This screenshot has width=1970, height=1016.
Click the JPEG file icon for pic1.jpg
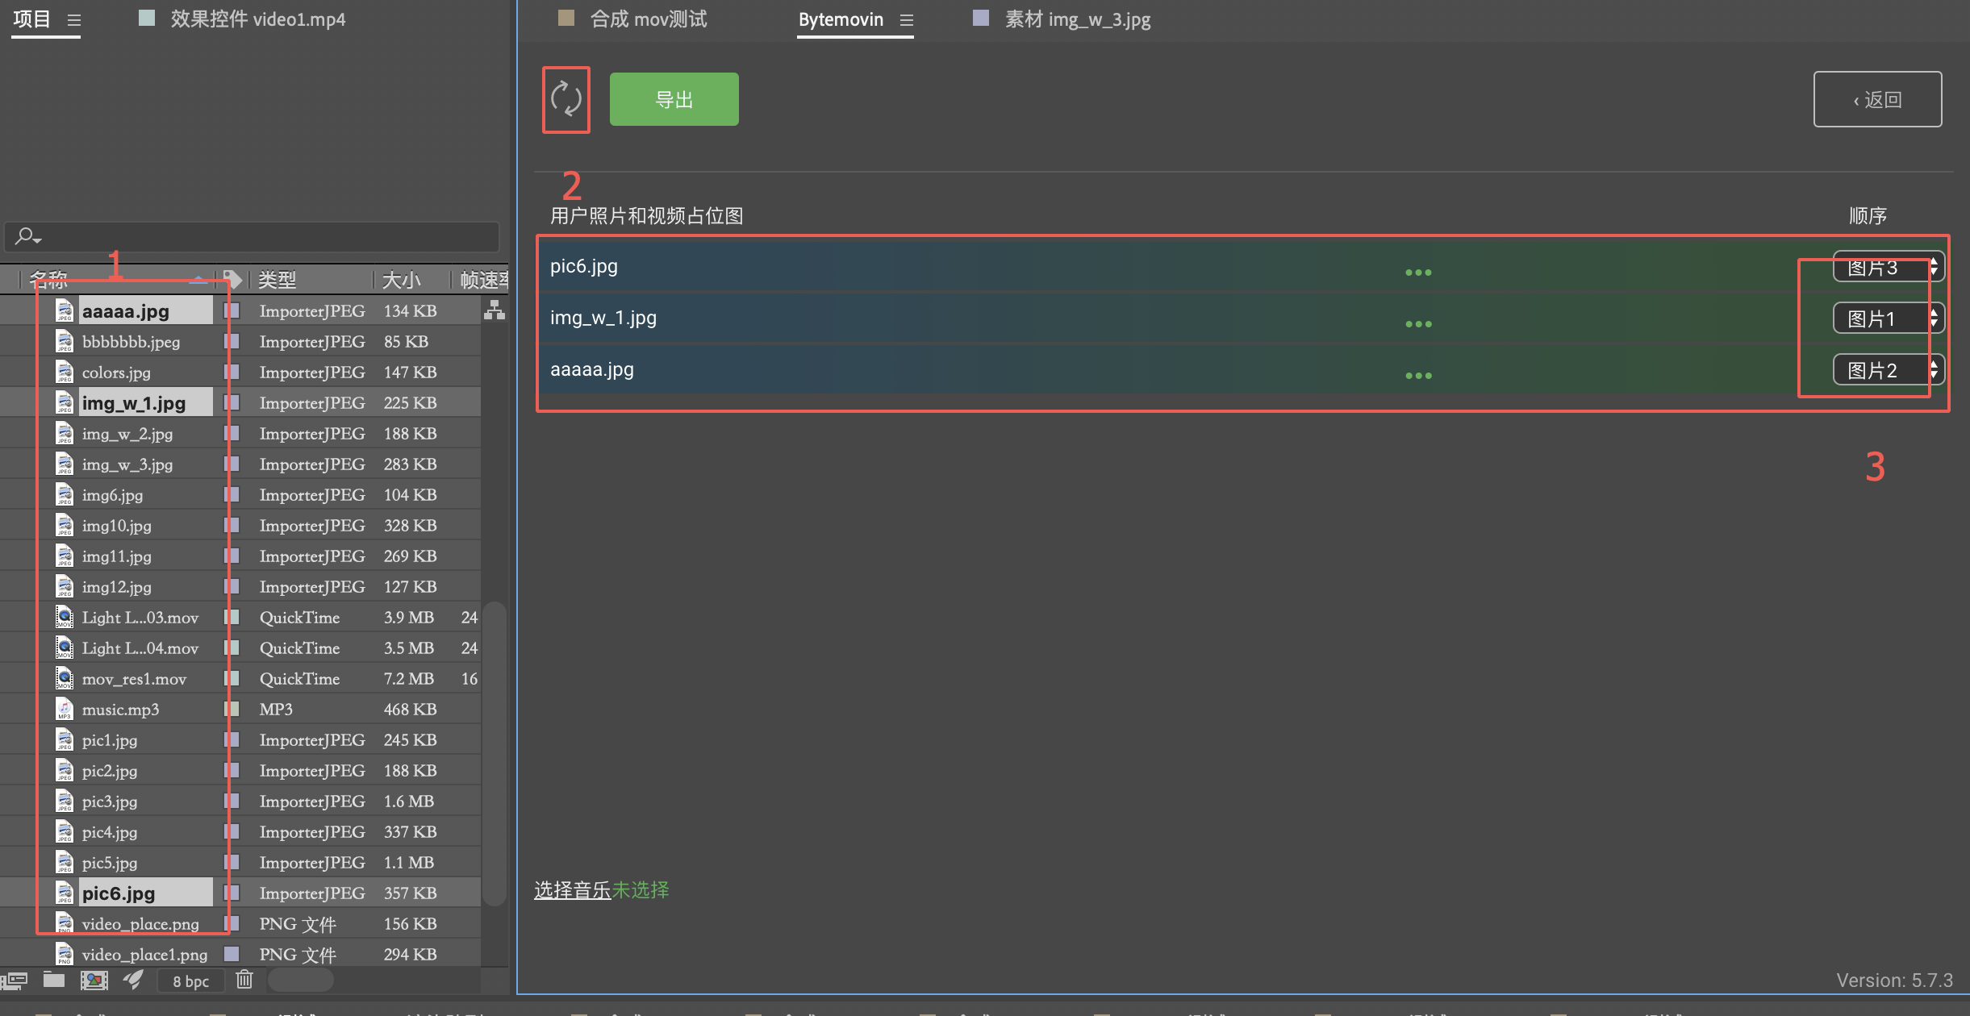65,739
